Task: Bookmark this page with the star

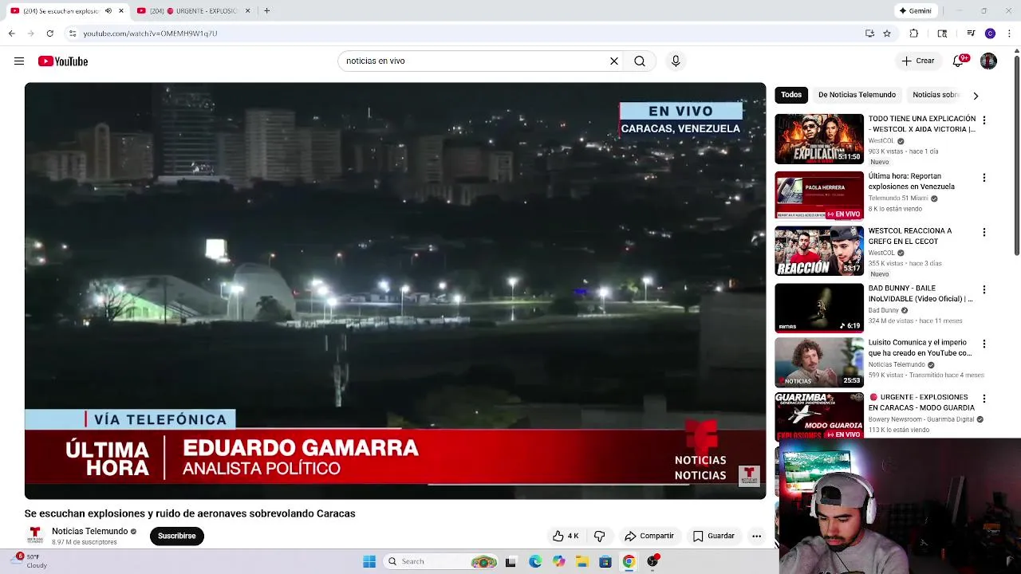Action: point(887,33)
